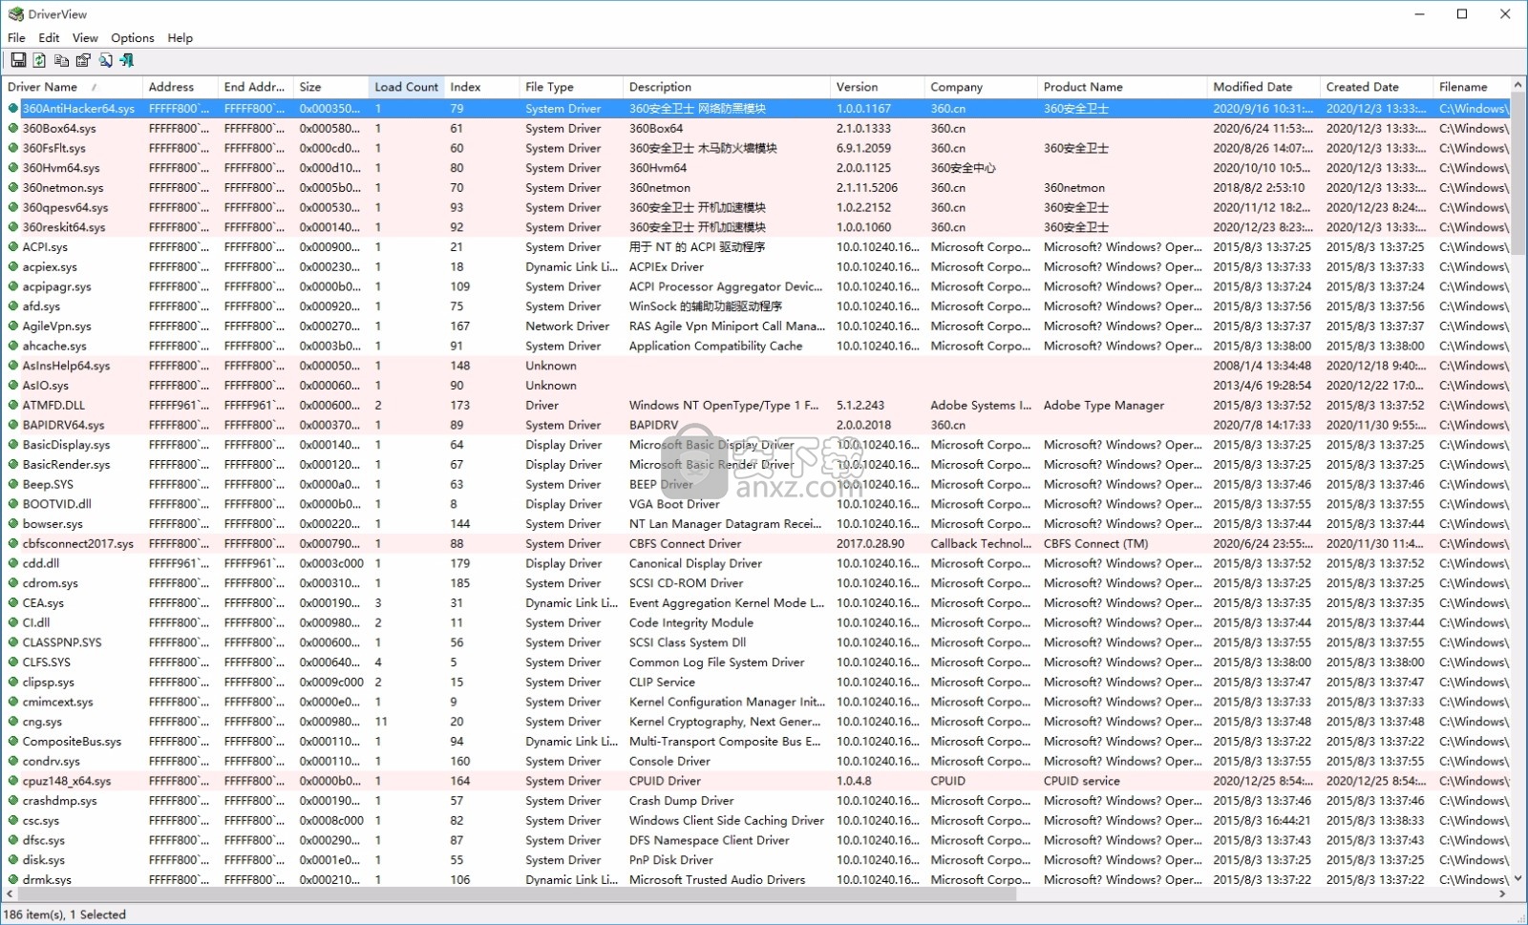Select the 360AntiHacker64.sys driver row
1528x925 pixels.
[756, 109]
